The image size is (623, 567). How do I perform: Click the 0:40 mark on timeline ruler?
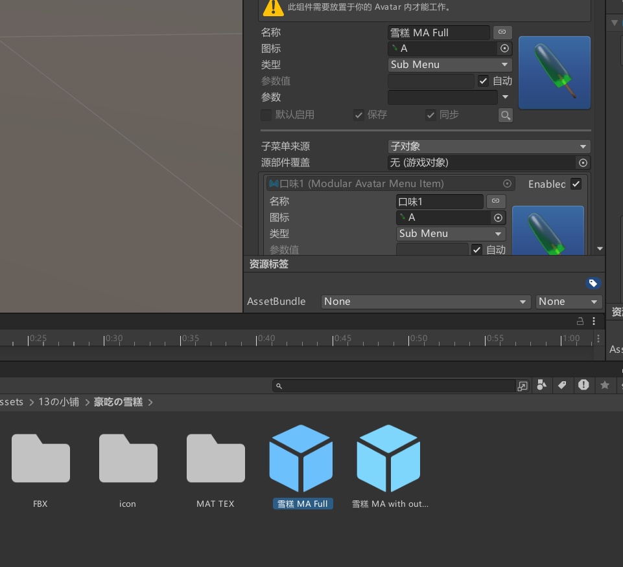[x=266, y=339]
